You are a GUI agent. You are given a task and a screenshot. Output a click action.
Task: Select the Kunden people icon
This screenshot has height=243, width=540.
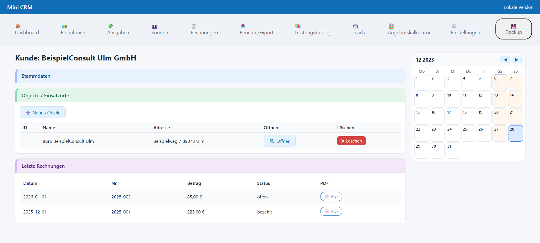point(154,26)
